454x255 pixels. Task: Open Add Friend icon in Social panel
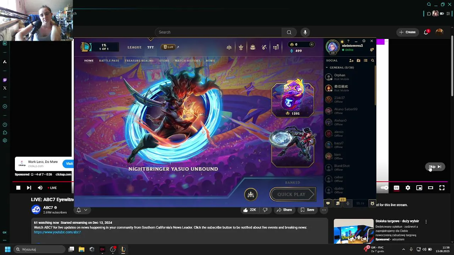point(351,61)
